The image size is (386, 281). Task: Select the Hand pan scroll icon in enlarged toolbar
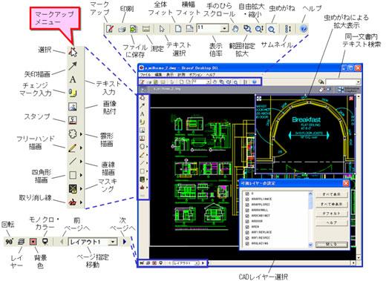pos(235,29)
